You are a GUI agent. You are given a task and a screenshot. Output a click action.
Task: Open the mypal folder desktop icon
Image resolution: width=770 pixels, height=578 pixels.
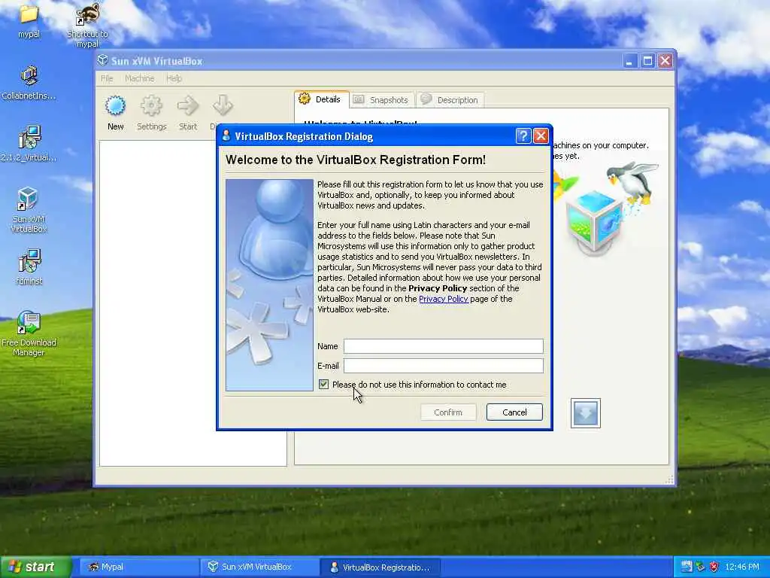(29, 21)
